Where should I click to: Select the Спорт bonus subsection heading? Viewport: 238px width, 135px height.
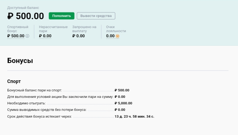14,81
